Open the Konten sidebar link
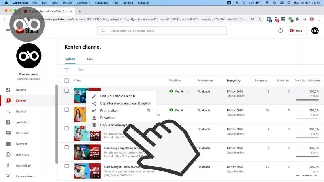The height and width of the screenshot is (182, 324). tap(21, 101)
